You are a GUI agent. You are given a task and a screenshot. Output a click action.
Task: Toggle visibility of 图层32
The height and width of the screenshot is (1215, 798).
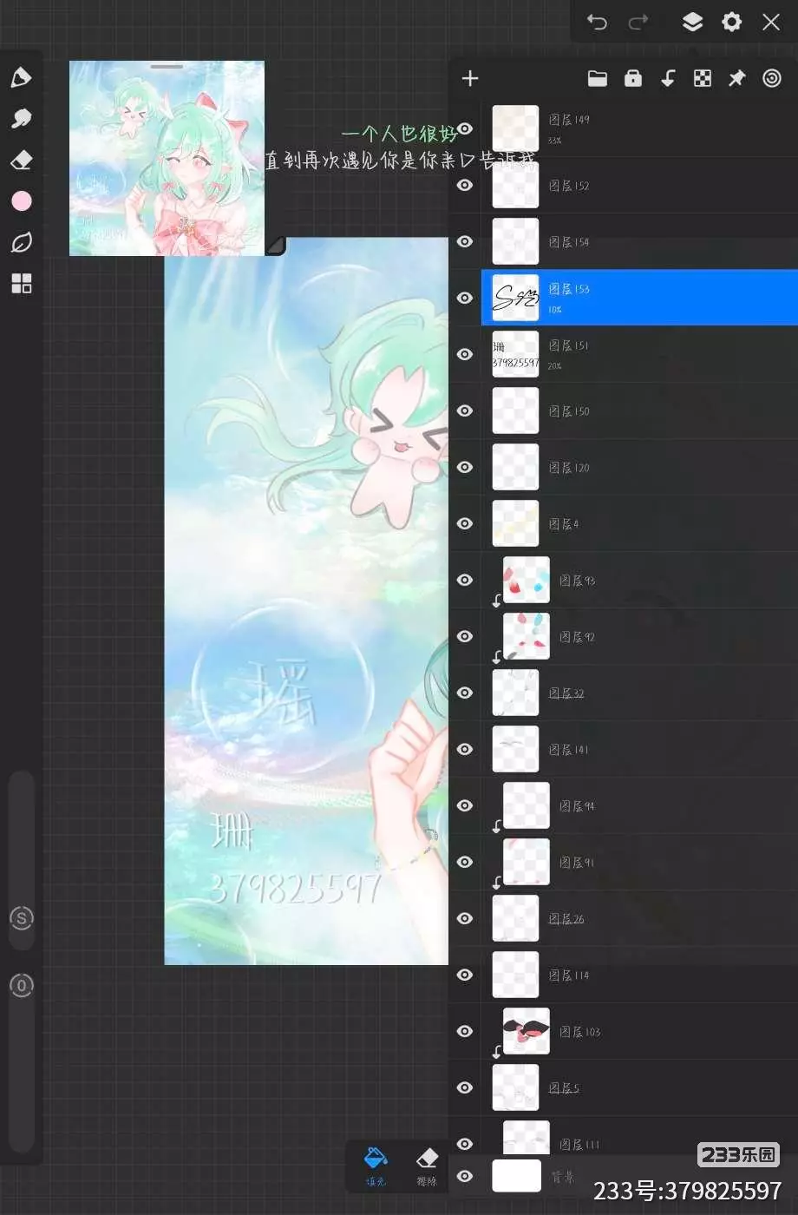(465, 693)
